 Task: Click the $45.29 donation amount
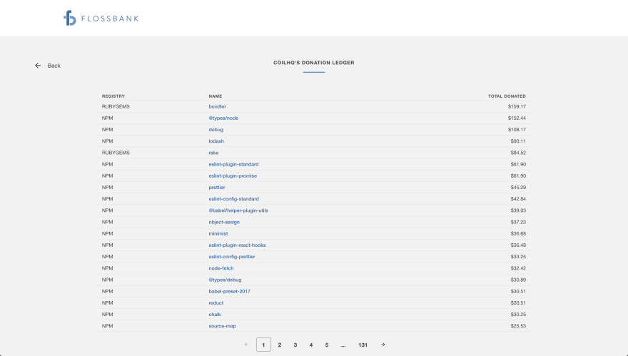[518, 188]
